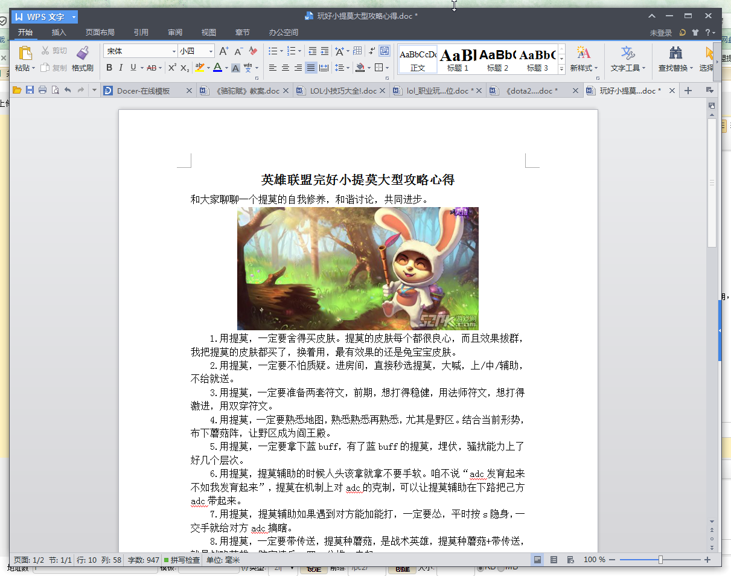Screen dimensions: 731x576
Task: Toggle justified alignment
Action: (311, 68)
